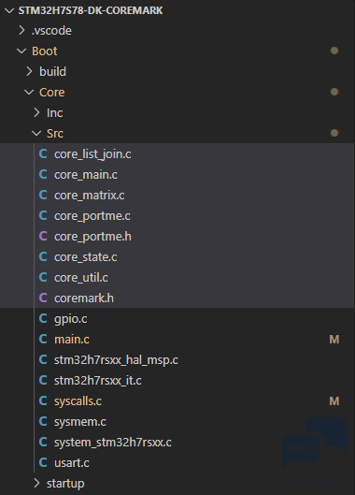The height and width of the screenshot is (495, 355).
Task: Click the purple header icon of coremark.h
Action: tap(43, 298)
